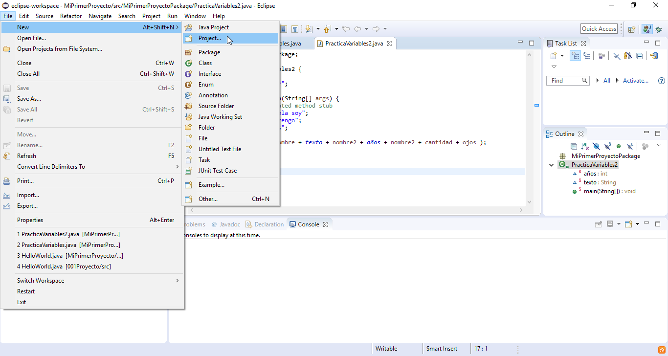
Task: Toggle Hide Fields in the Outline view
Action: point(596,146)
